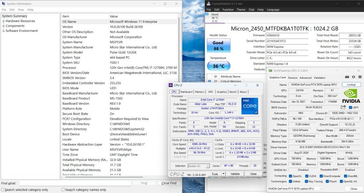Click the CPU-Z title bar app icon
This screenshot has width=364, height=193.
coord(171,85)
